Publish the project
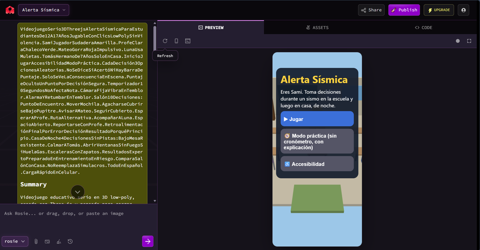 click(x=404, y=10)
